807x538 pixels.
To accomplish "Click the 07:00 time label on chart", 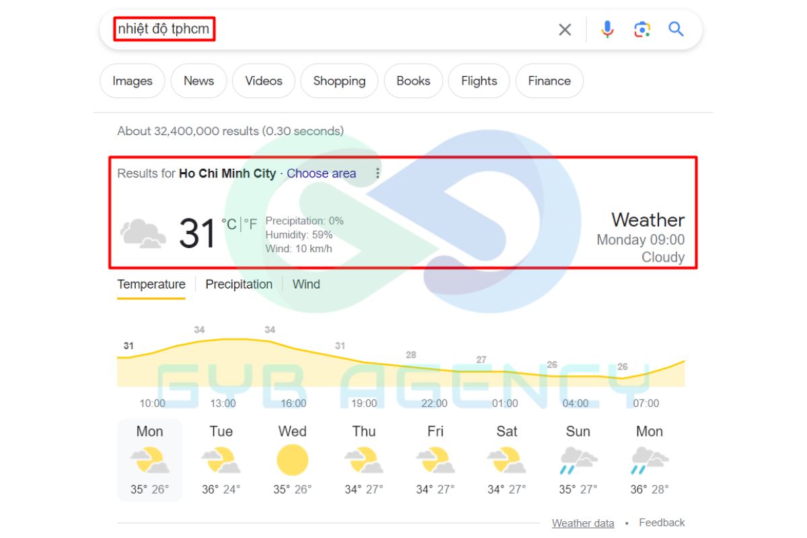I will (x=646, y=403).
